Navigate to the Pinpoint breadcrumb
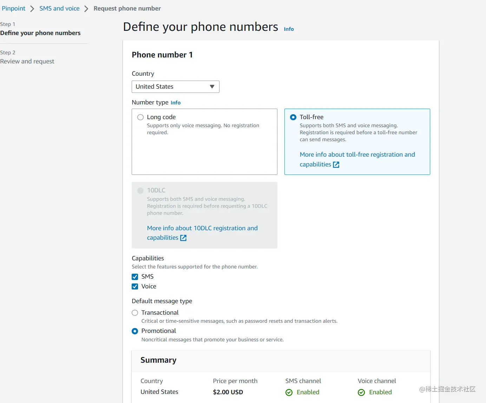 pyautogui.click(x=13, y=8)
